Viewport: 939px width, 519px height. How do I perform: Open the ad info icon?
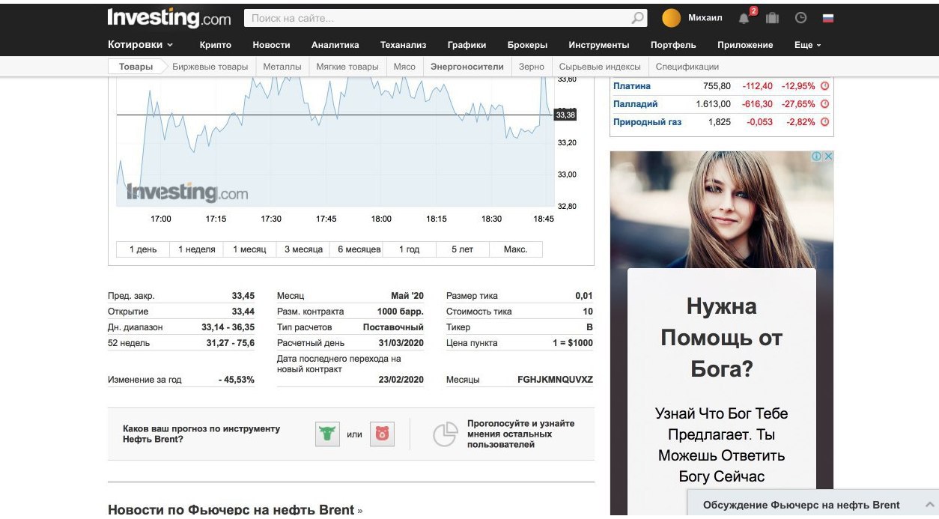point(818,157)
